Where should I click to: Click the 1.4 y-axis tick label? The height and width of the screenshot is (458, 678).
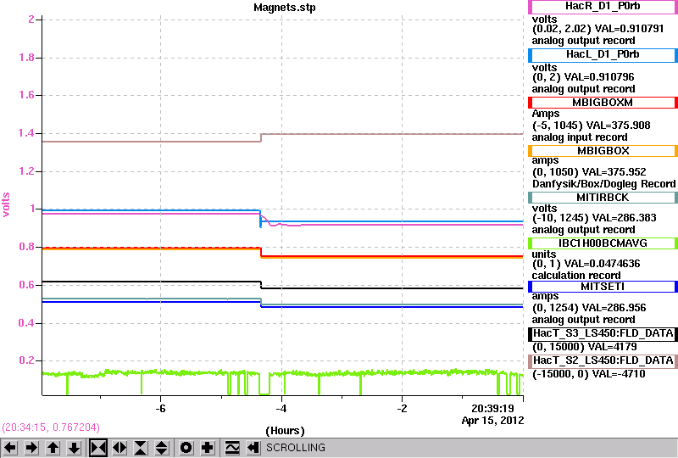click(x=26, y=133)
